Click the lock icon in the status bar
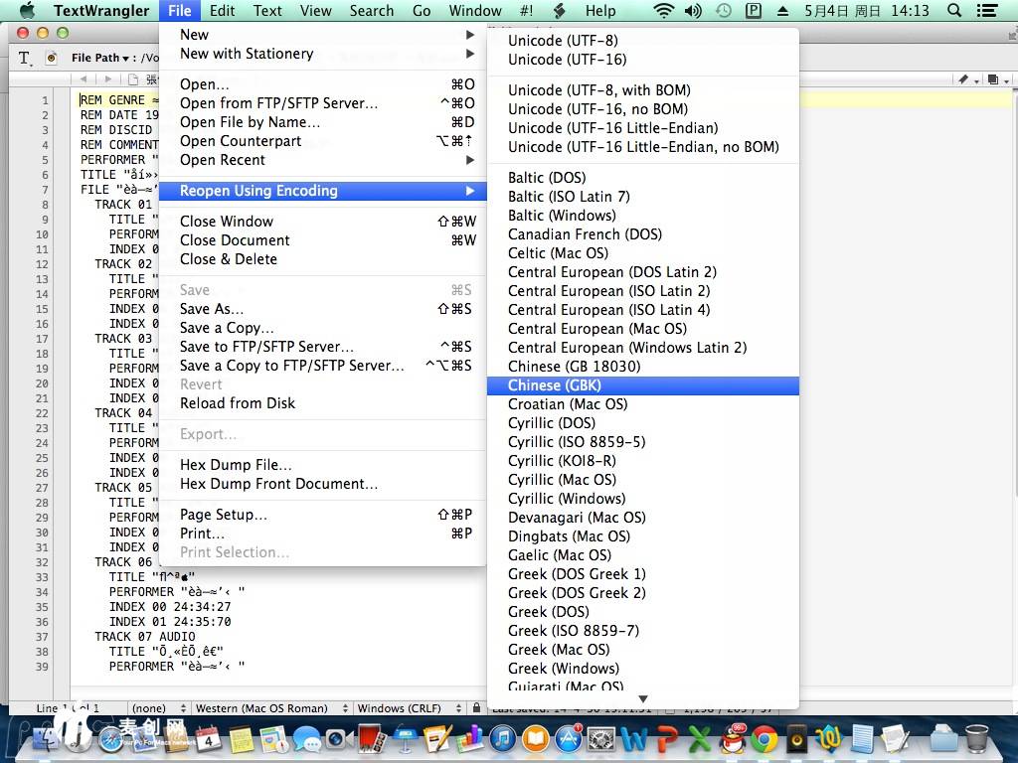 [477, 708]
